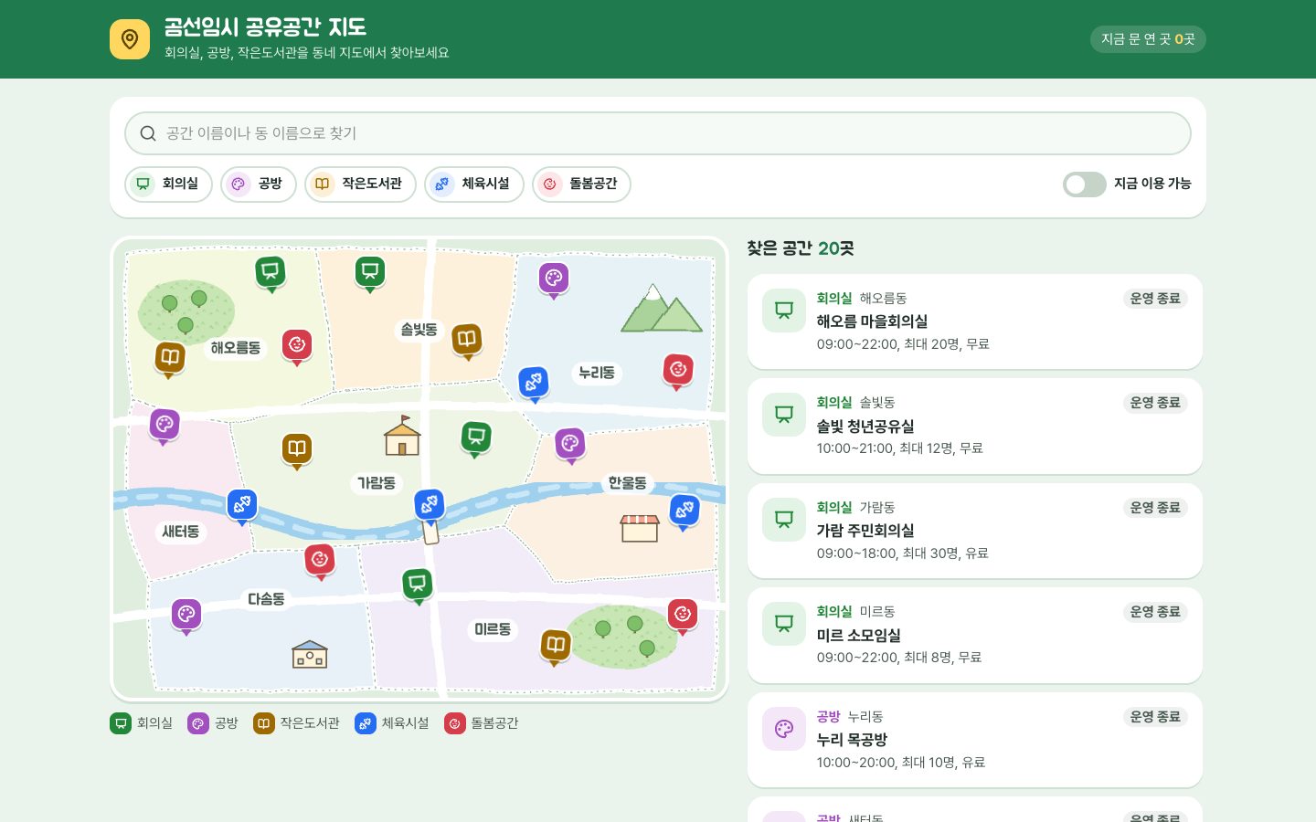This screenshot has width=1316, height=822.
Task: Select brown library pin in 솔빛동
Action: (x=466, y=342)
